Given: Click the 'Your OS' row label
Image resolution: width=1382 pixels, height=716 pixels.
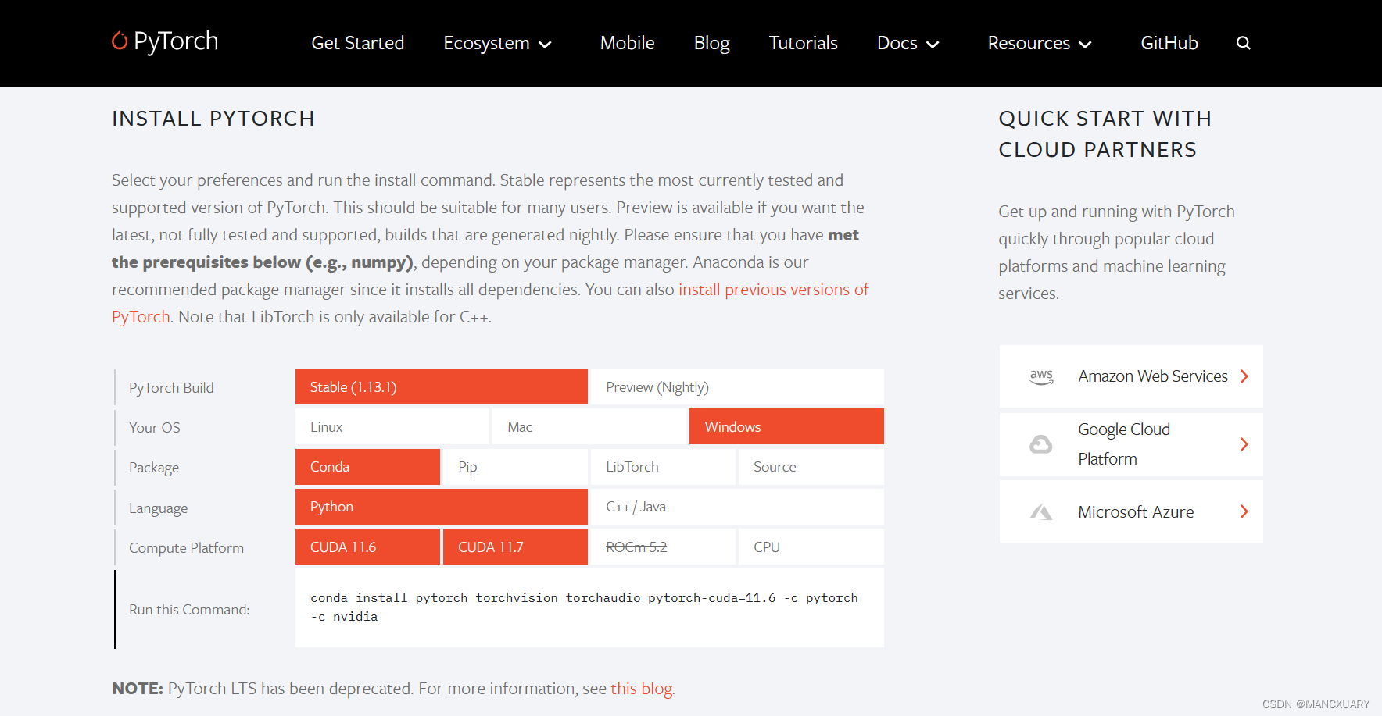Looking at the screenshot, I should (x=155, y=428).
